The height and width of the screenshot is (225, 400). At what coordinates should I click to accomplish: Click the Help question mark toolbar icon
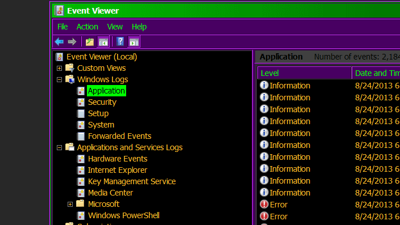120,41
